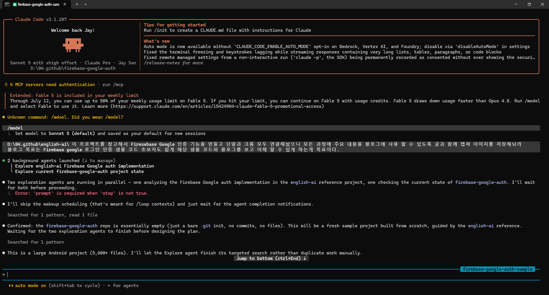
Task: Click the Jump to bottom button
Action: click(271, 258)
